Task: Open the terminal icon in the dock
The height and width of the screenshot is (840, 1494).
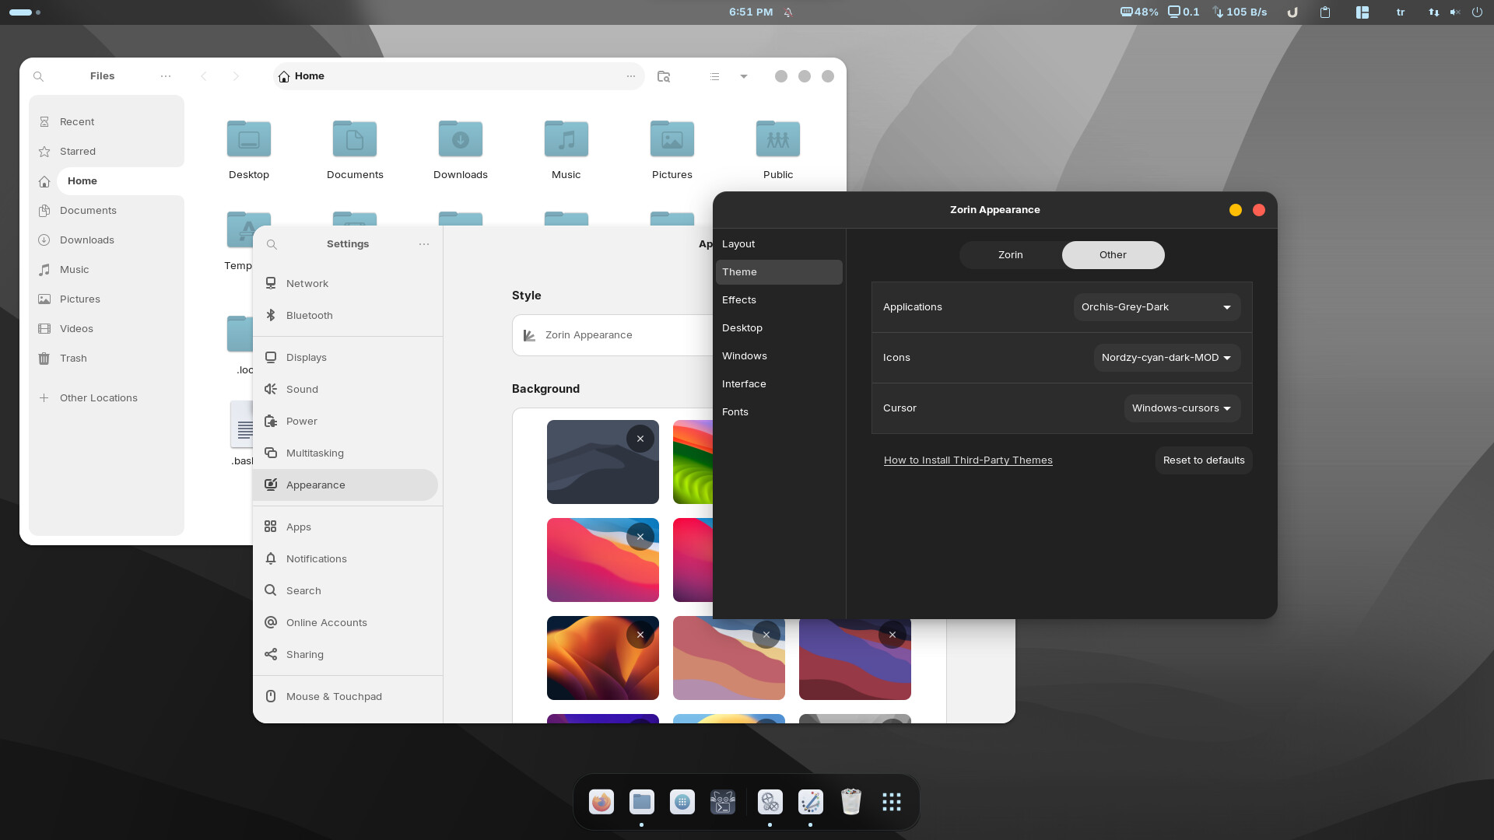Action: click(722, 802)
